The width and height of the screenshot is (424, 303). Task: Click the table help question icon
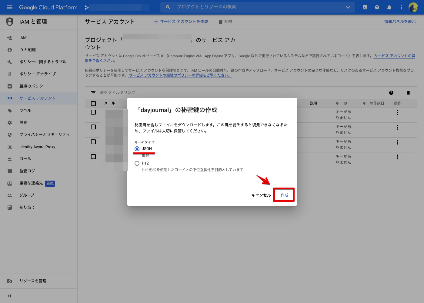391,93
